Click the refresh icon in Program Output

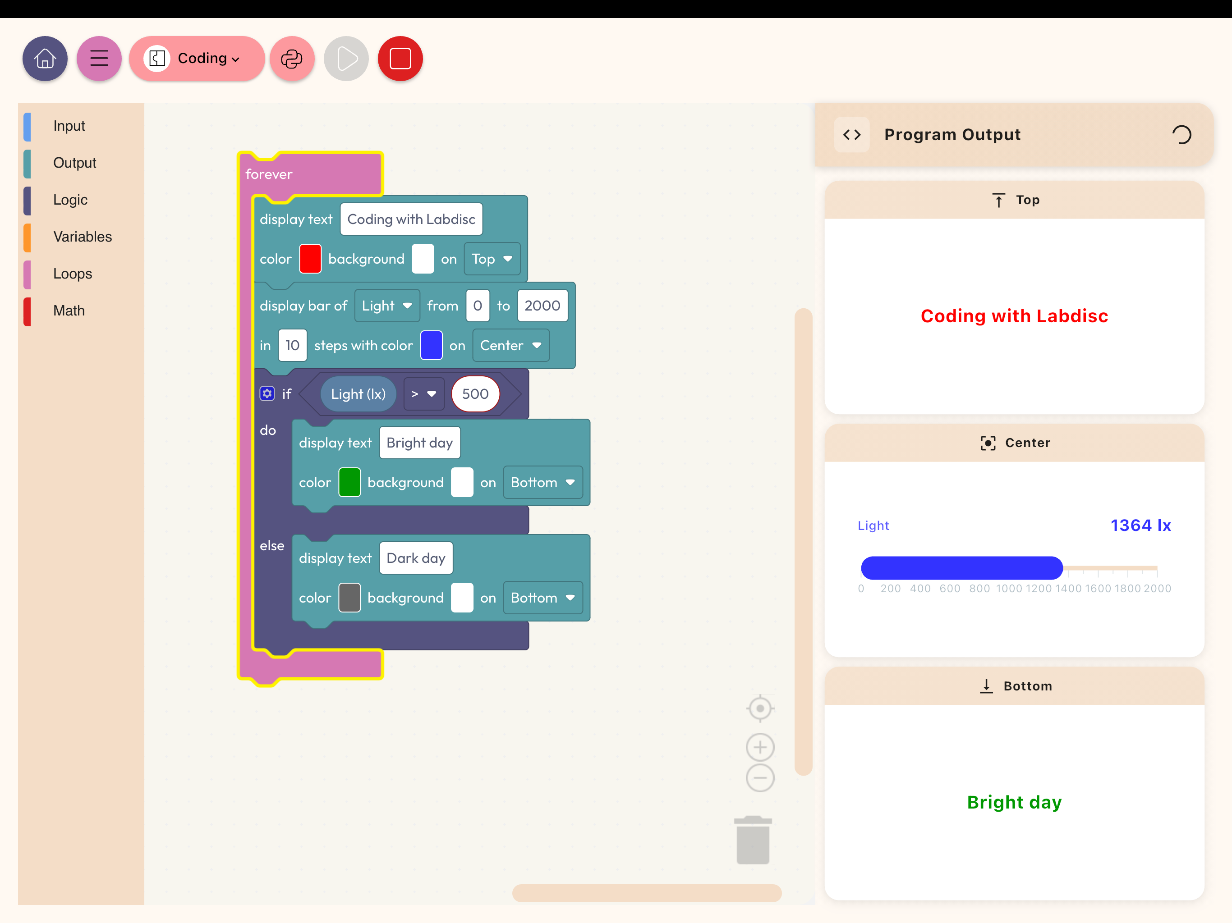(x=1181, y=134)
